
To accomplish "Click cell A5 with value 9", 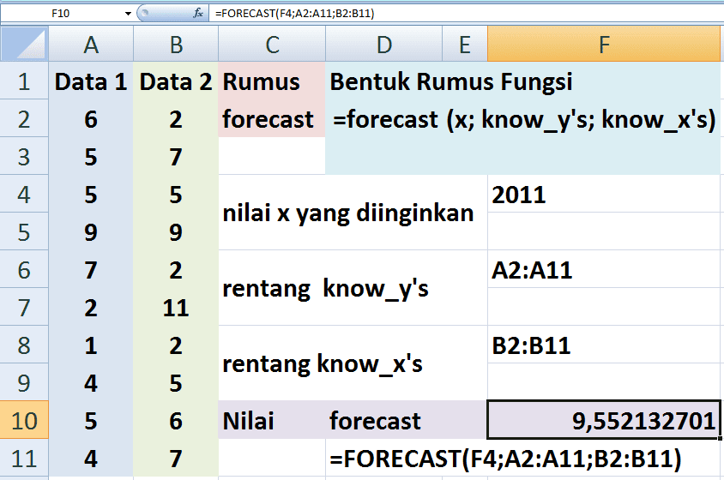I will point(91,231).
